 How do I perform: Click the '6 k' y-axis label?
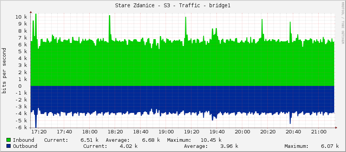point(23,44)
